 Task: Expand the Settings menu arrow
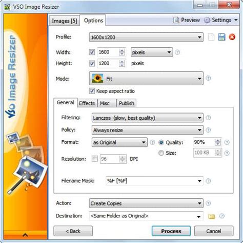[236, 20]
